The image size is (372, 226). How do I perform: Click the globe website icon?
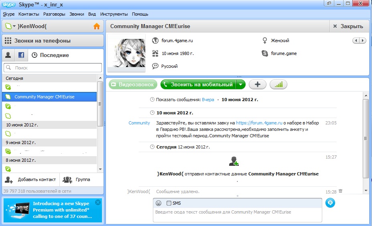point(155,41)
